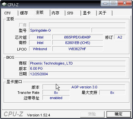Open the 内存 memory tab
133x119 pixels.
click(x=58, y=13)
